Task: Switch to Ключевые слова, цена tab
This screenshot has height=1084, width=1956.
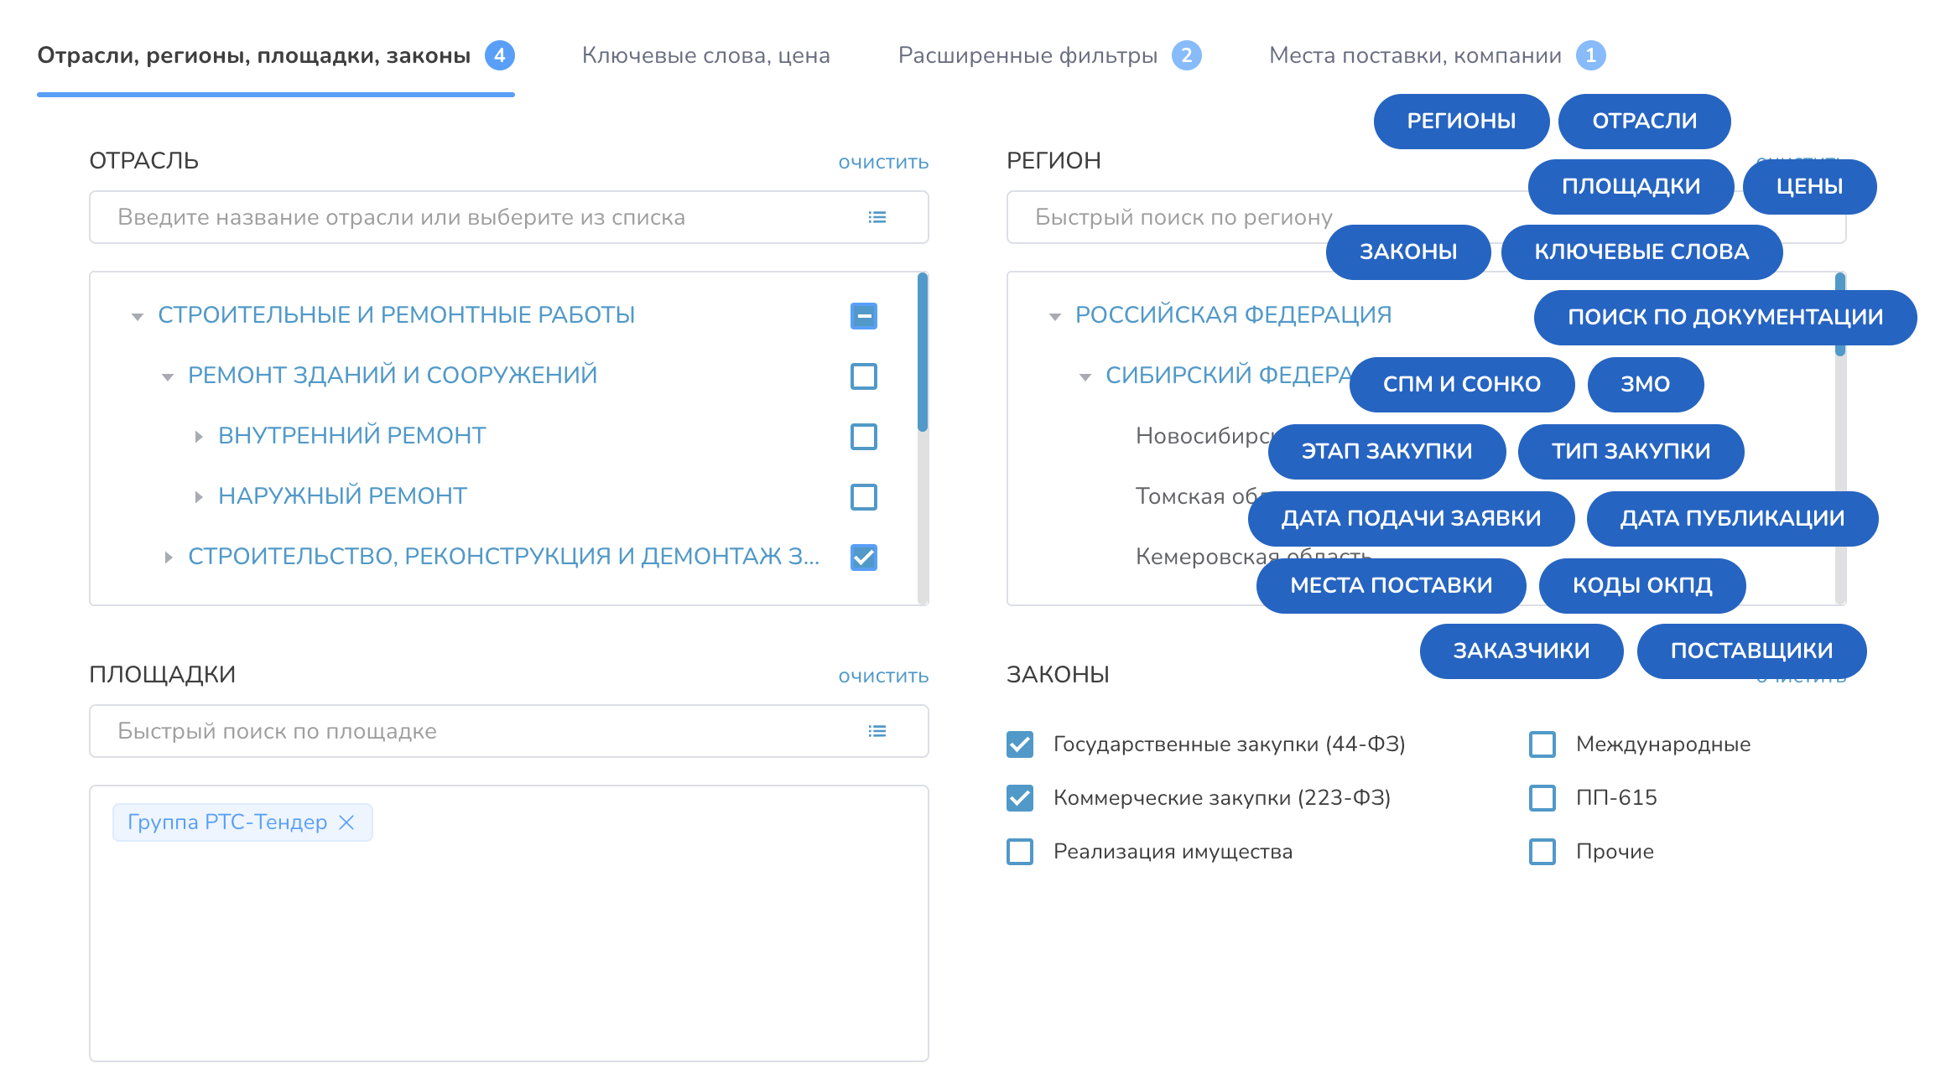Action: [x=705, y=56]
